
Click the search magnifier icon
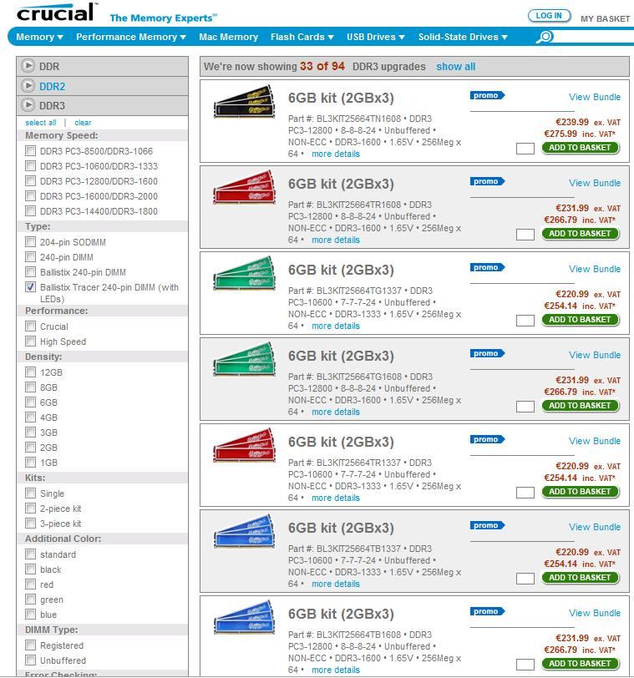(x=545, y=37)
